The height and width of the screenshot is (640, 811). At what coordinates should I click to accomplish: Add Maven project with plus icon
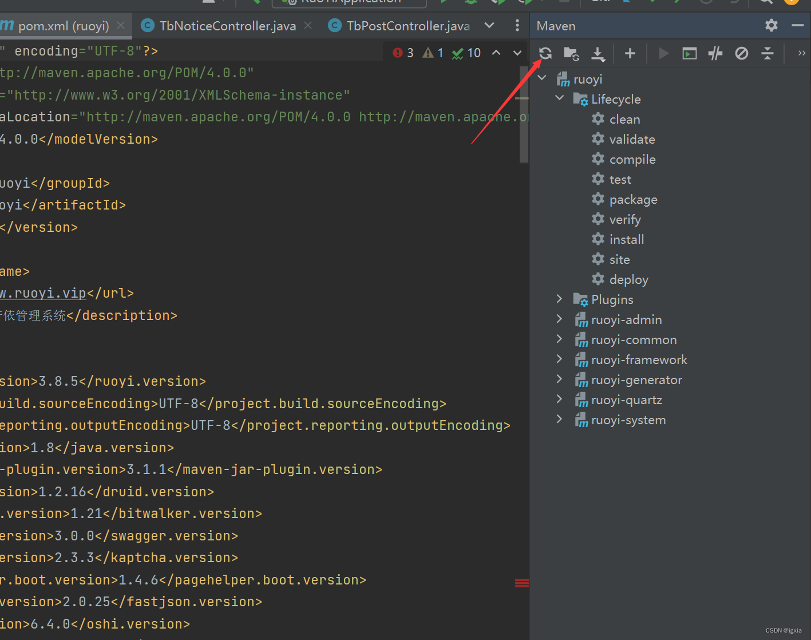630,53
